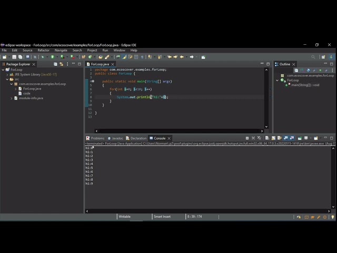
Task: Click the New Java Package icon
Action: pos(83,57)
